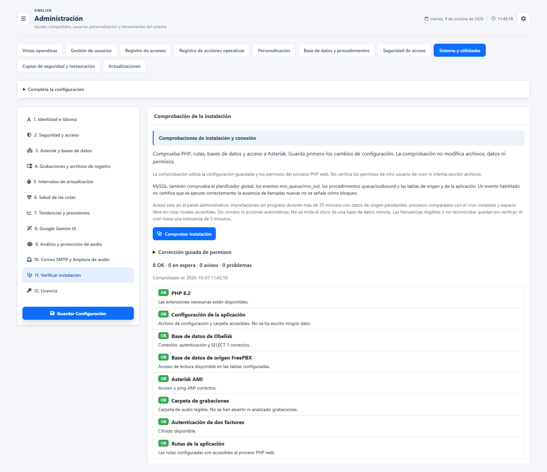Select the Seguridad y acceso shield icon
This screenshot has height=472, width=547.
tap(29, 135)
